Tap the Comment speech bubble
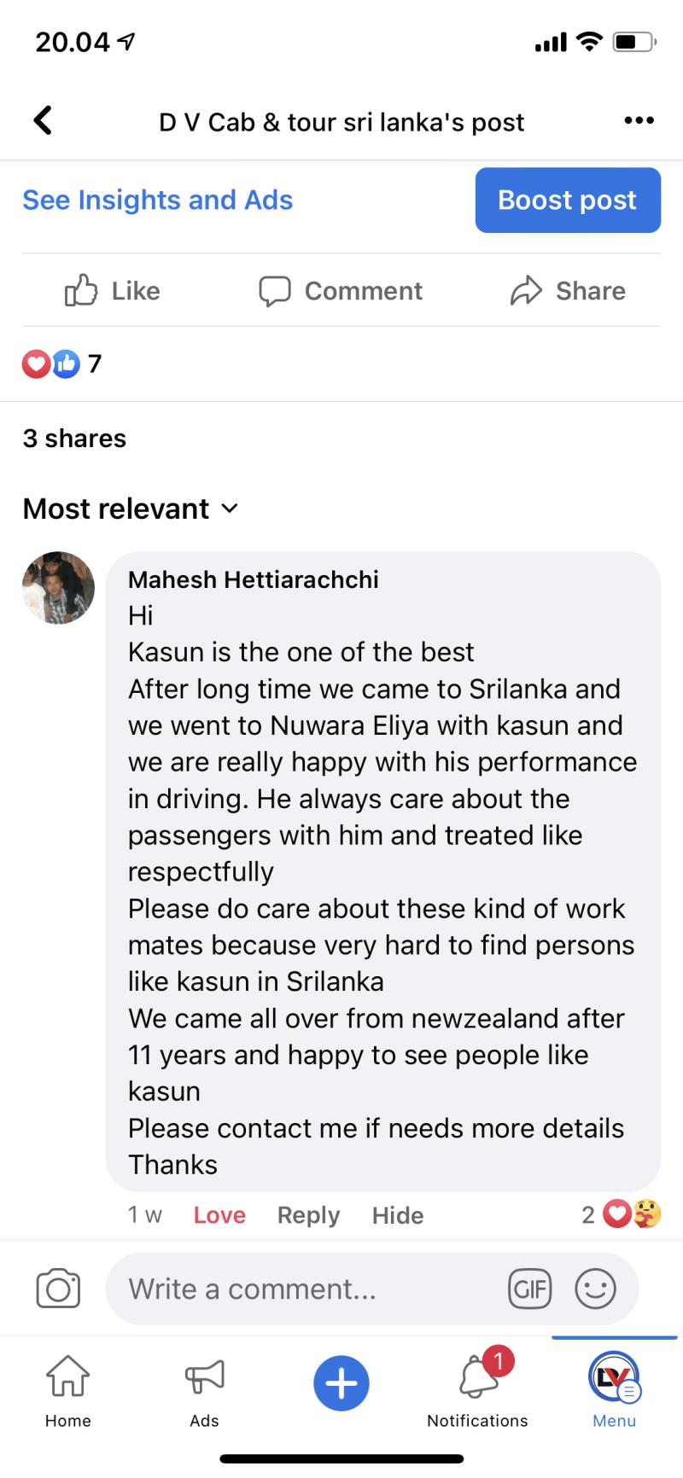Image resolution: width=683 pixels, height=1478 pixels. point(341,291)
